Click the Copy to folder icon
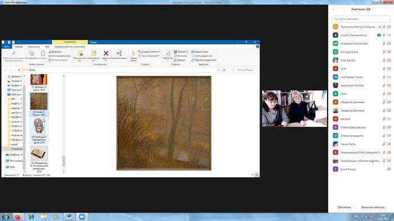This screenshot has width=394, height=221. (93, 53)
